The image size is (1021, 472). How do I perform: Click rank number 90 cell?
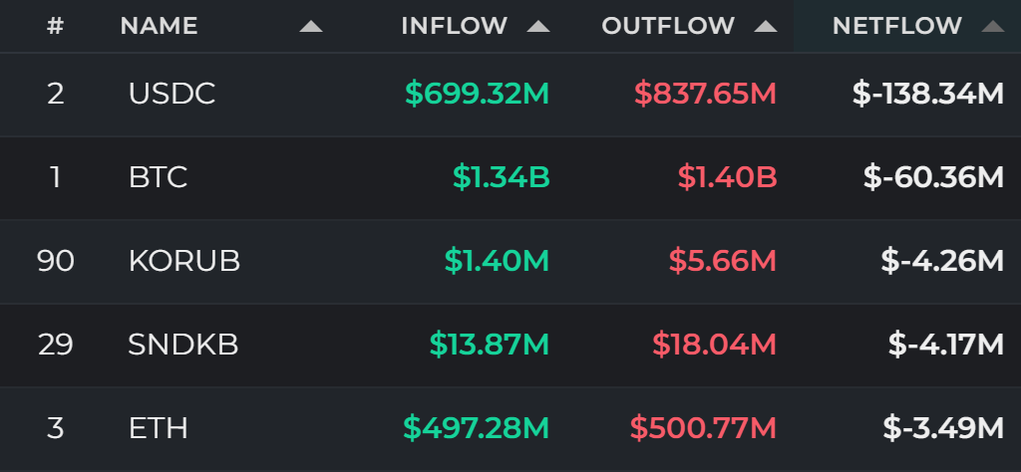[56, 261]
